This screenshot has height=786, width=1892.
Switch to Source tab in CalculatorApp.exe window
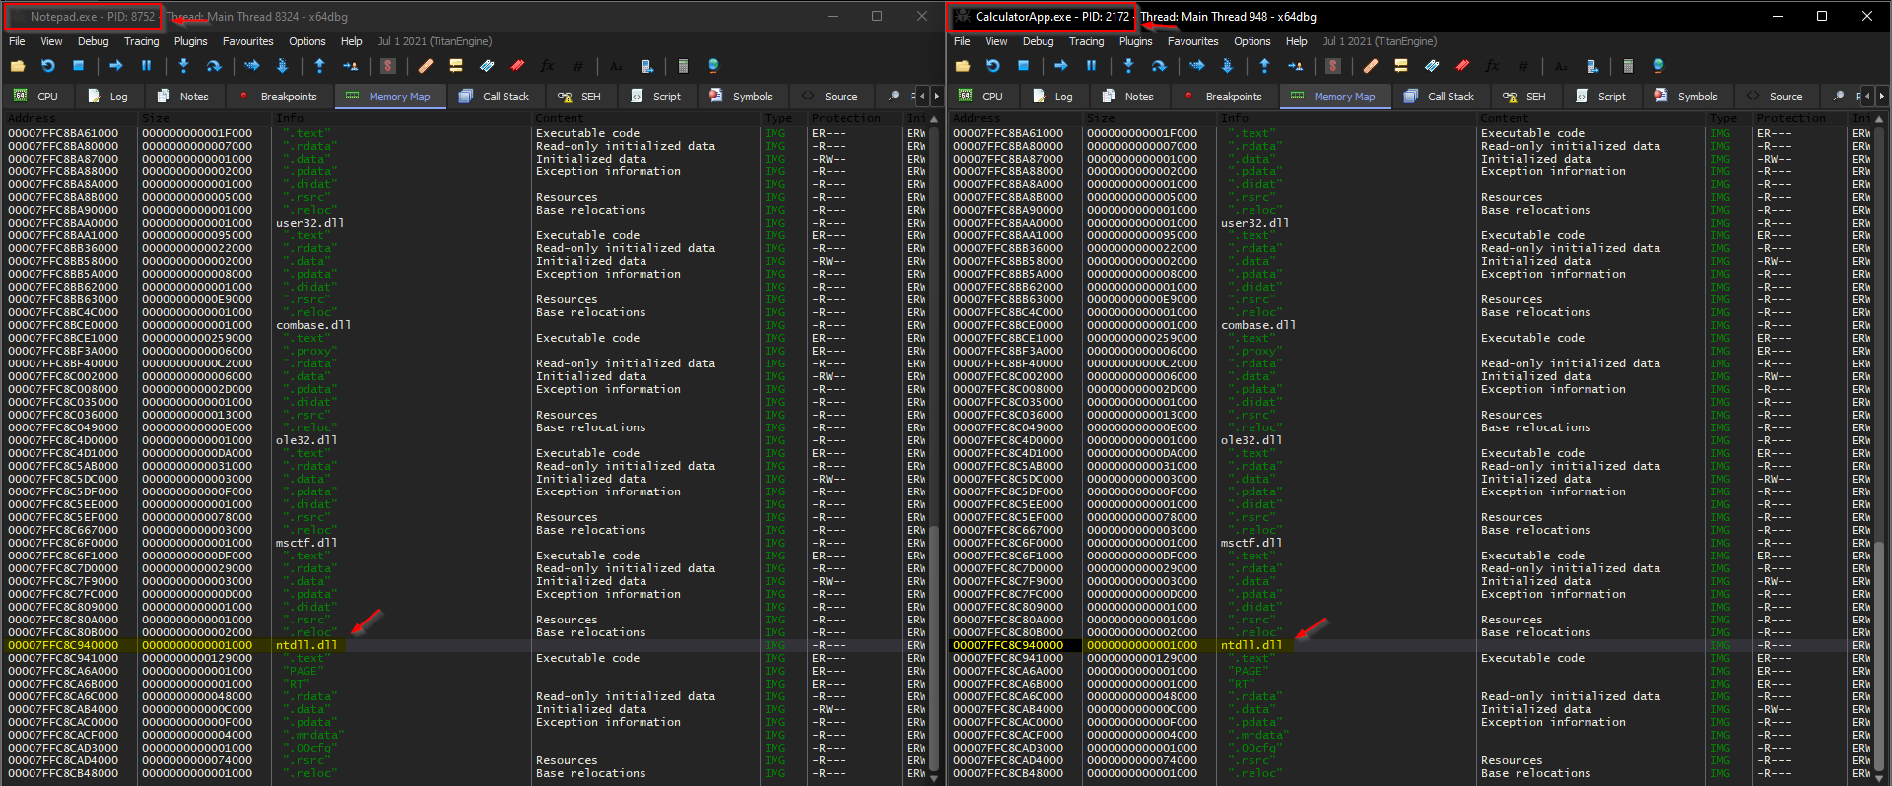(x=1775, y=96)
